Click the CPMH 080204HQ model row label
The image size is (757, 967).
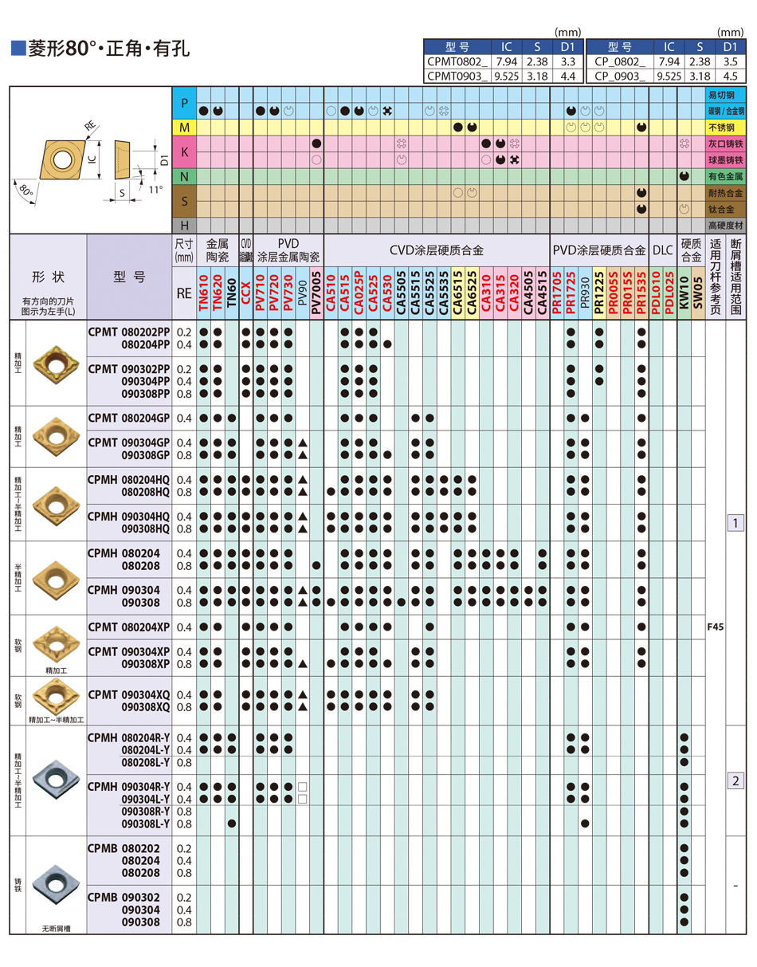coord(129,480)
